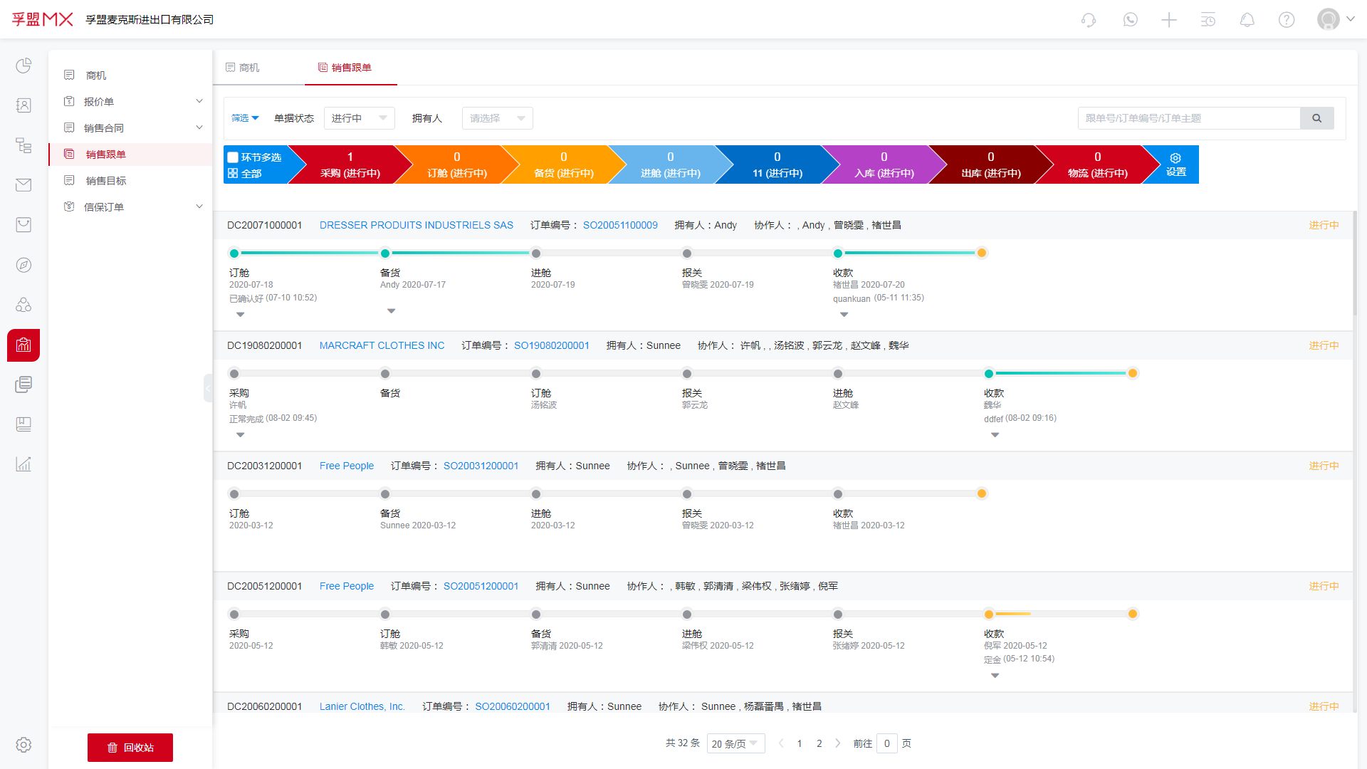Click the pipeline settings gear labeled 设置
Viewport: 1367px width, 769px height.
1175,164
